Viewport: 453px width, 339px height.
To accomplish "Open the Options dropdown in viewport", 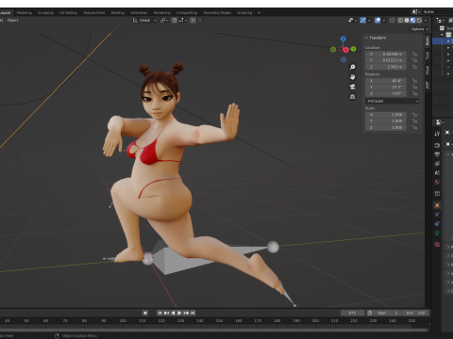I will click(420, 29).
